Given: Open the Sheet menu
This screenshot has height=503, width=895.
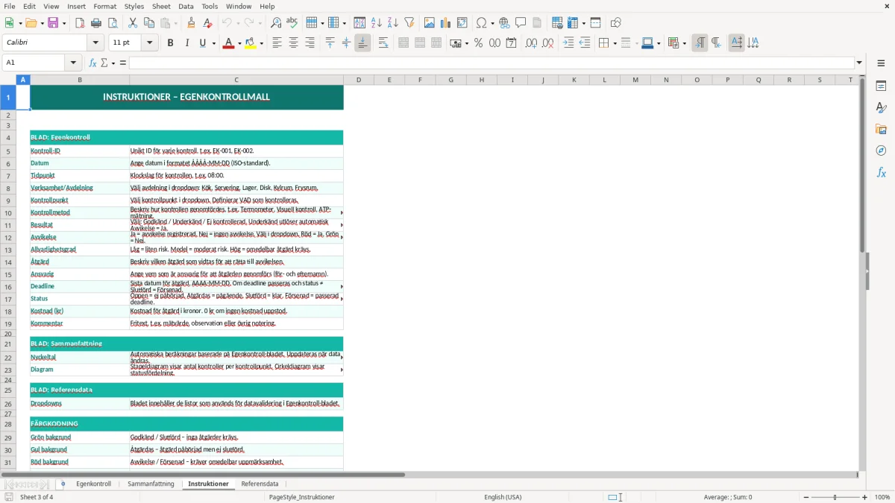Looking at the screenshot, I should pos(162,6).
